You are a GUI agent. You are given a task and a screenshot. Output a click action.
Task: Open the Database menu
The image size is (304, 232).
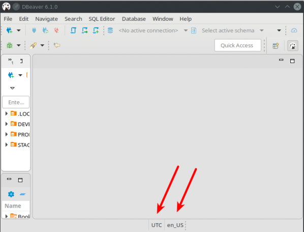134,19
